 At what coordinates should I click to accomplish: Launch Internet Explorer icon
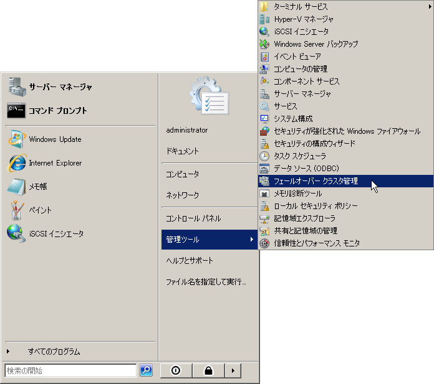pos(16,163)
